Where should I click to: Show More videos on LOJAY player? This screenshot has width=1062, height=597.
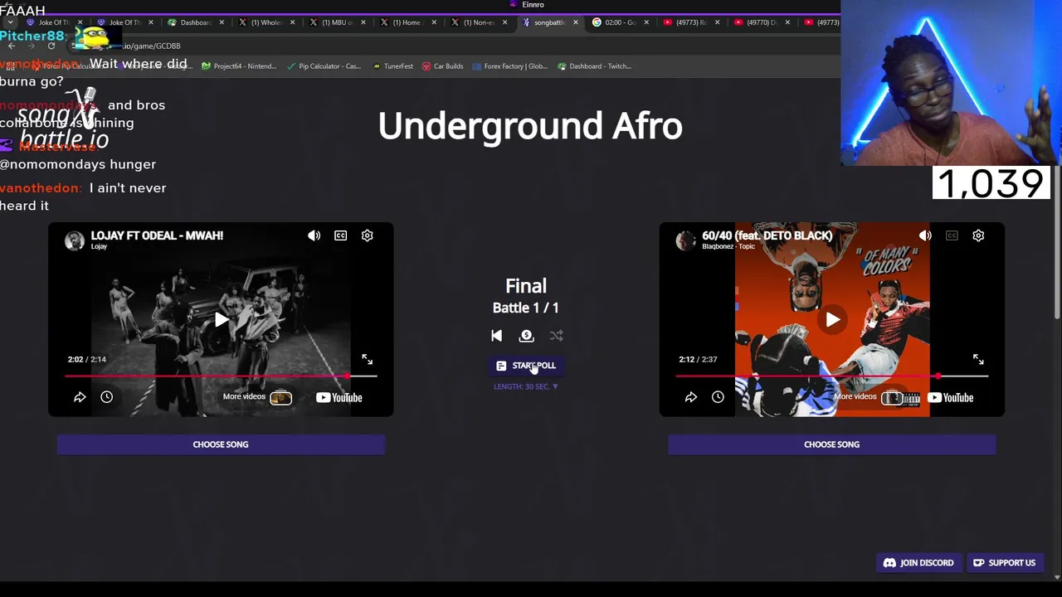(x=257, y=397)
